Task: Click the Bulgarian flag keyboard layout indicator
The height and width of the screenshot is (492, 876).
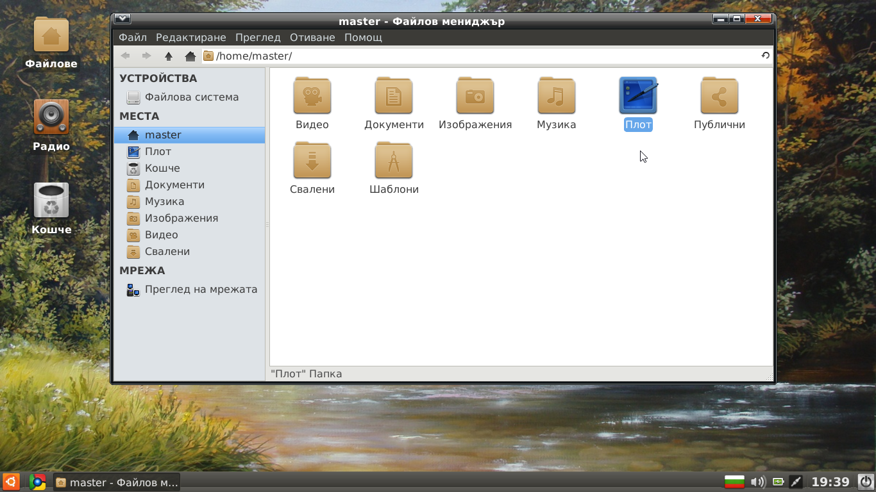Action: click(x=734, y=482)
